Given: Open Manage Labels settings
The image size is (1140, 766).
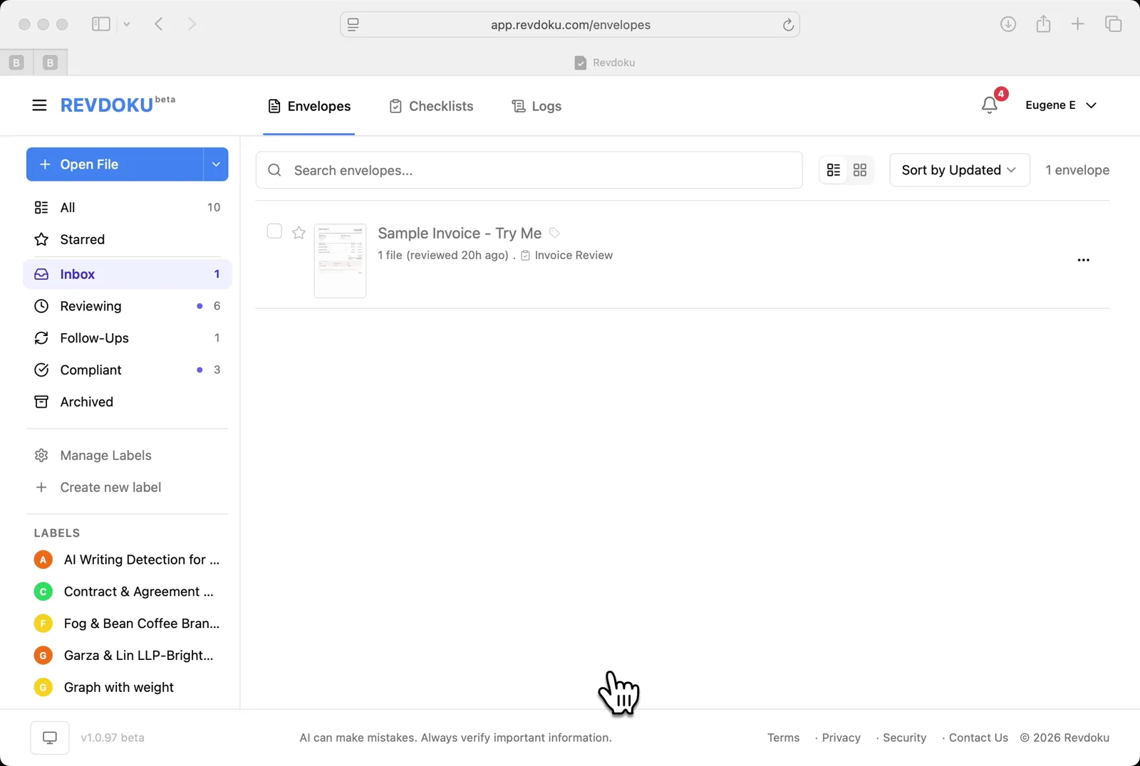Looking at the screenshot, I should (x=105, y=455).
